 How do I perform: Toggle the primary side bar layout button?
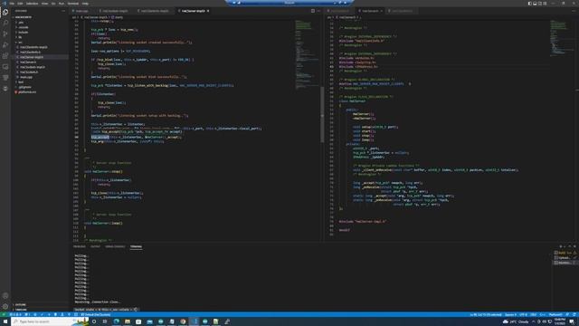529,4
